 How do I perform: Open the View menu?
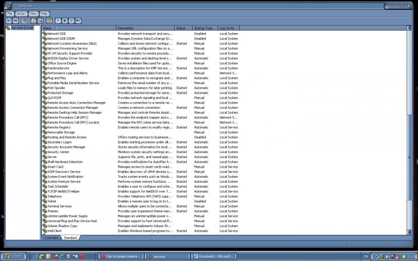coord(33,14)
